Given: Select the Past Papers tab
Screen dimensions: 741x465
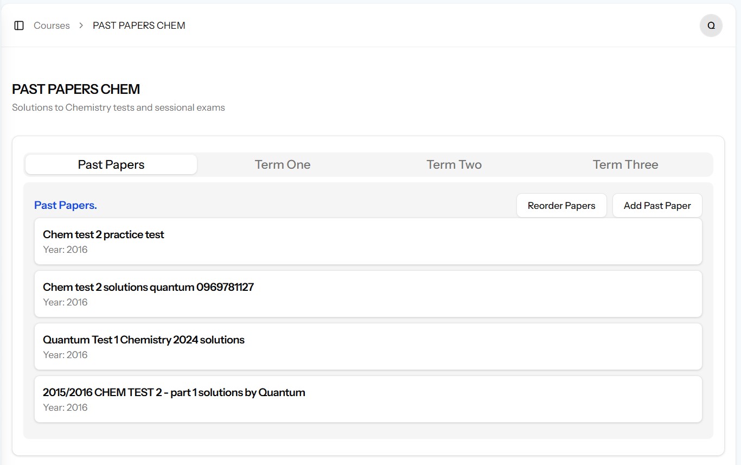Looking at the screenshot, I should click(111, 164).
